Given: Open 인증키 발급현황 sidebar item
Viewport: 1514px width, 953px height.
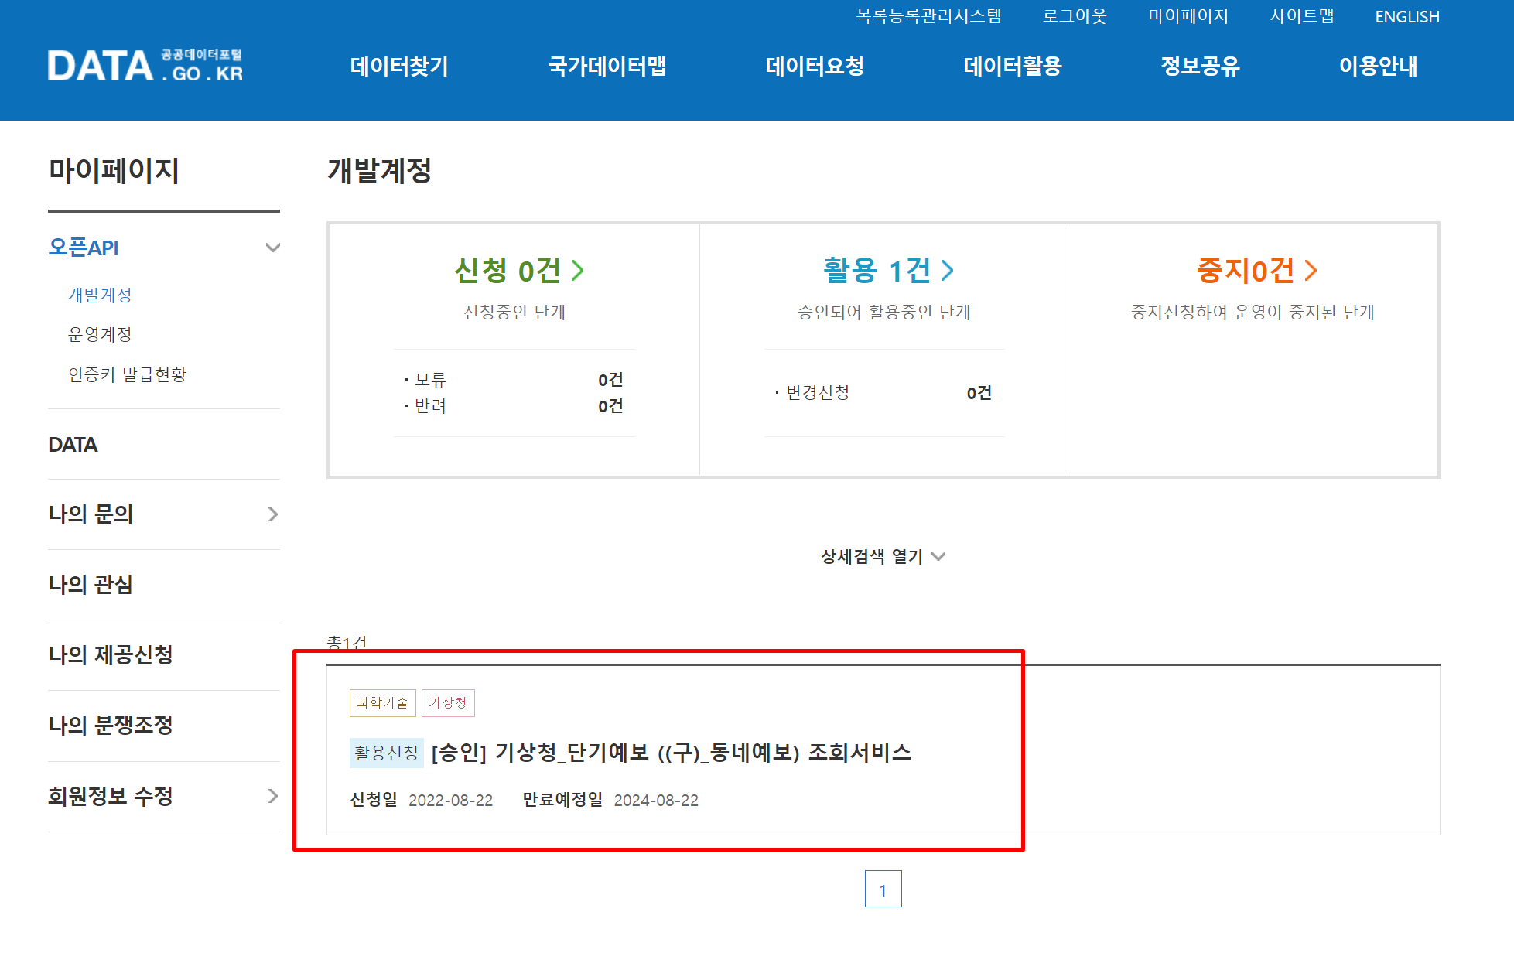Looking at the screenshot, I should coord(127,374).
